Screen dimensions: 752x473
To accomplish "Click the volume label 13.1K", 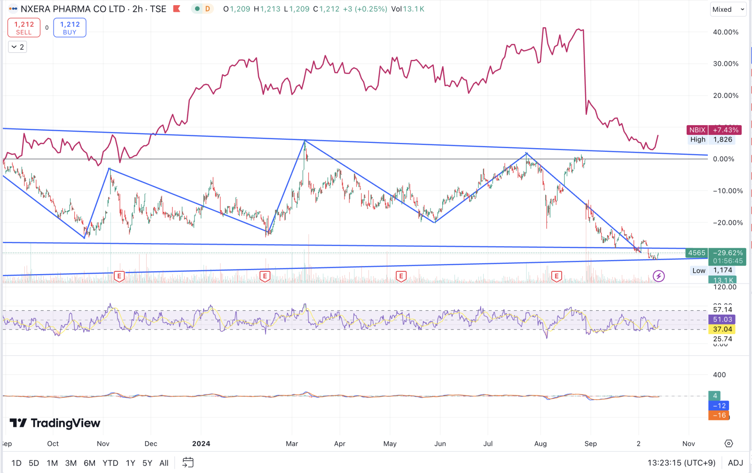I will click(x=722, y=280).
